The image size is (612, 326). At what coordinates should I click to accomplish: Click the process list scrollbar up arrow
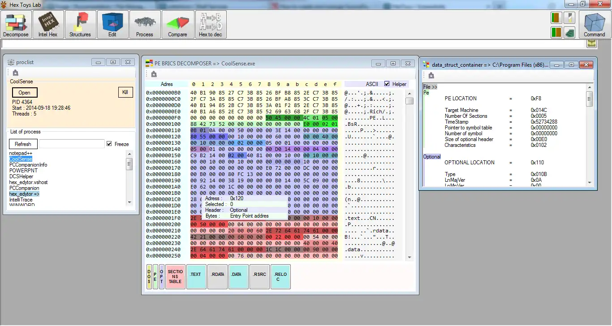[129, 154]
